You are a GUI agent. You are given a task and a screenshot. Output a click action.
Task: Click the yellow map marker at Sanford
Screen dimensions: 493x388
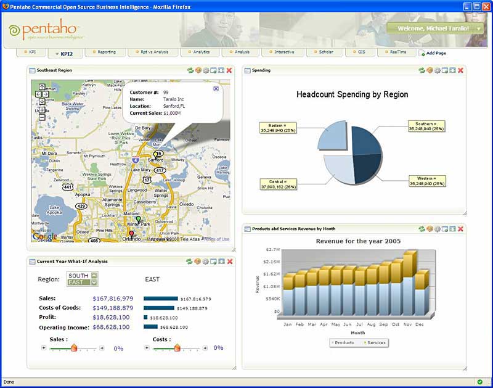coord(155,154)
